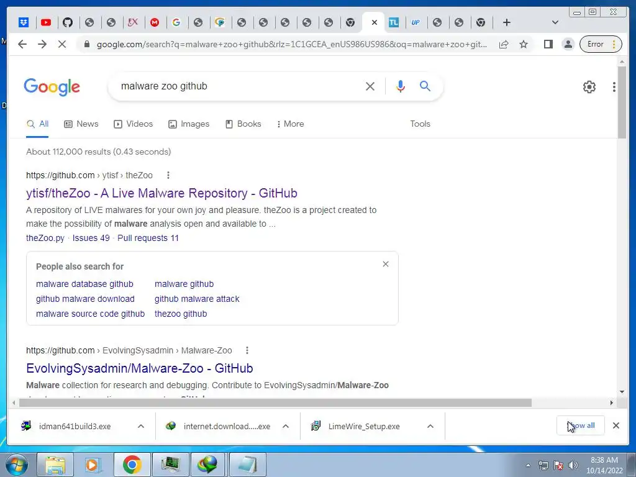
Task: Bookmark this page with star icon
Action: click(x=524, y=44)
